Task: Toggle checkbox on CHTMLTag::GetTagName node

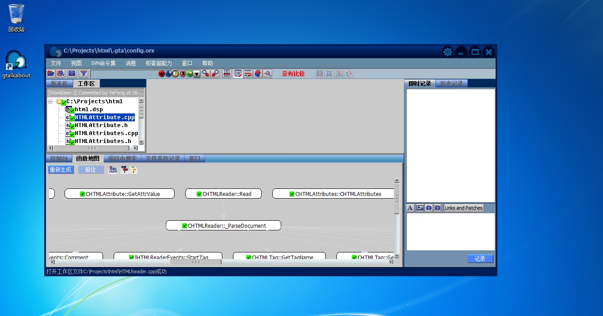Action: tap(248, 257)
